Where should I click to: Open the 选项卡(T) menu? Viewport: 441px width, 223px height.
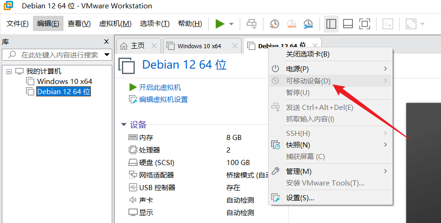[155, 24]
